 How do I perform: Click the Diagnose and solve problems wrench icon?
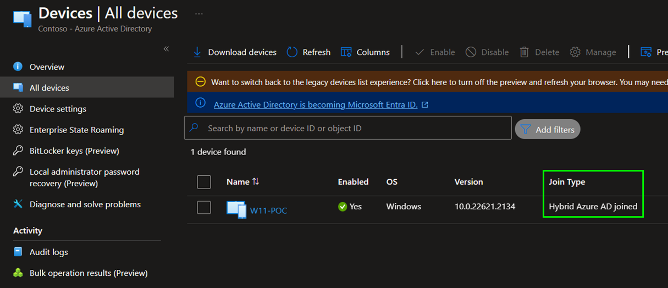18,204
